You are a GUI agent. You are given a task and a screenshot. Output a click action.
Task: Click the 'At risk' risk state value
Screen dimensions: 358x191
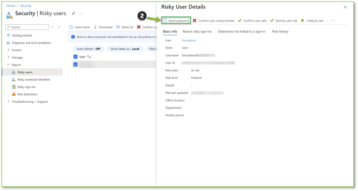195,70
